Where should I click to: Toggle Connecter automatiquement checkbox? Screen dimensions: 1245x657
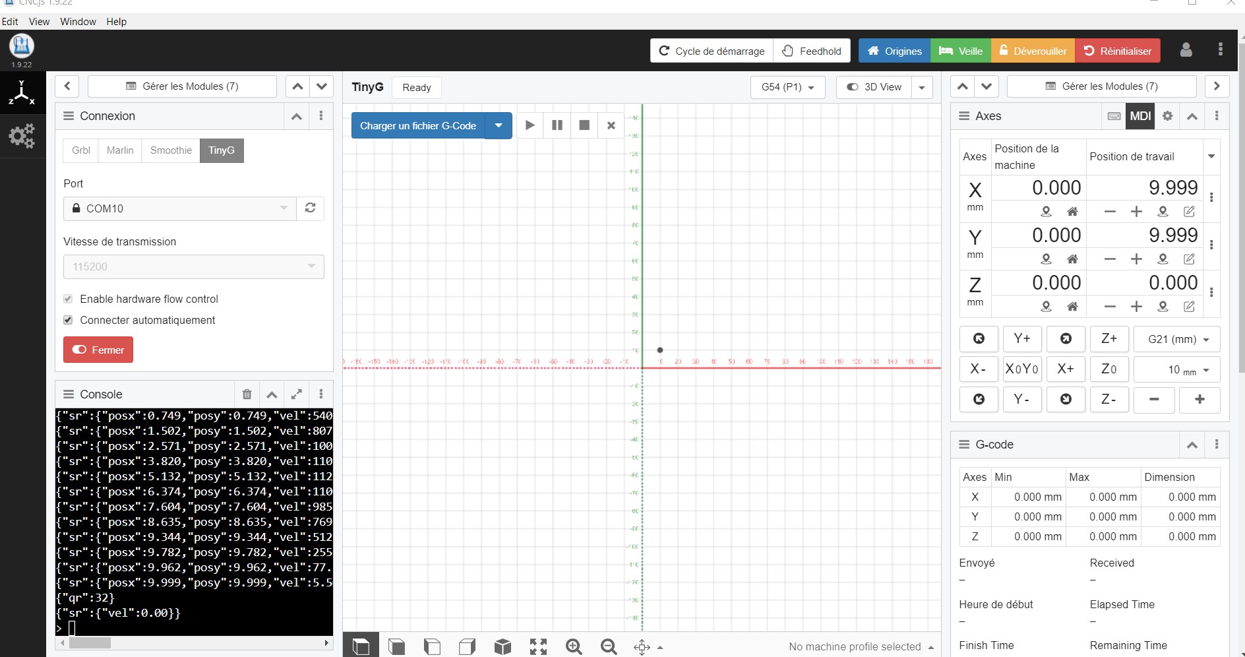pos(68,320)
